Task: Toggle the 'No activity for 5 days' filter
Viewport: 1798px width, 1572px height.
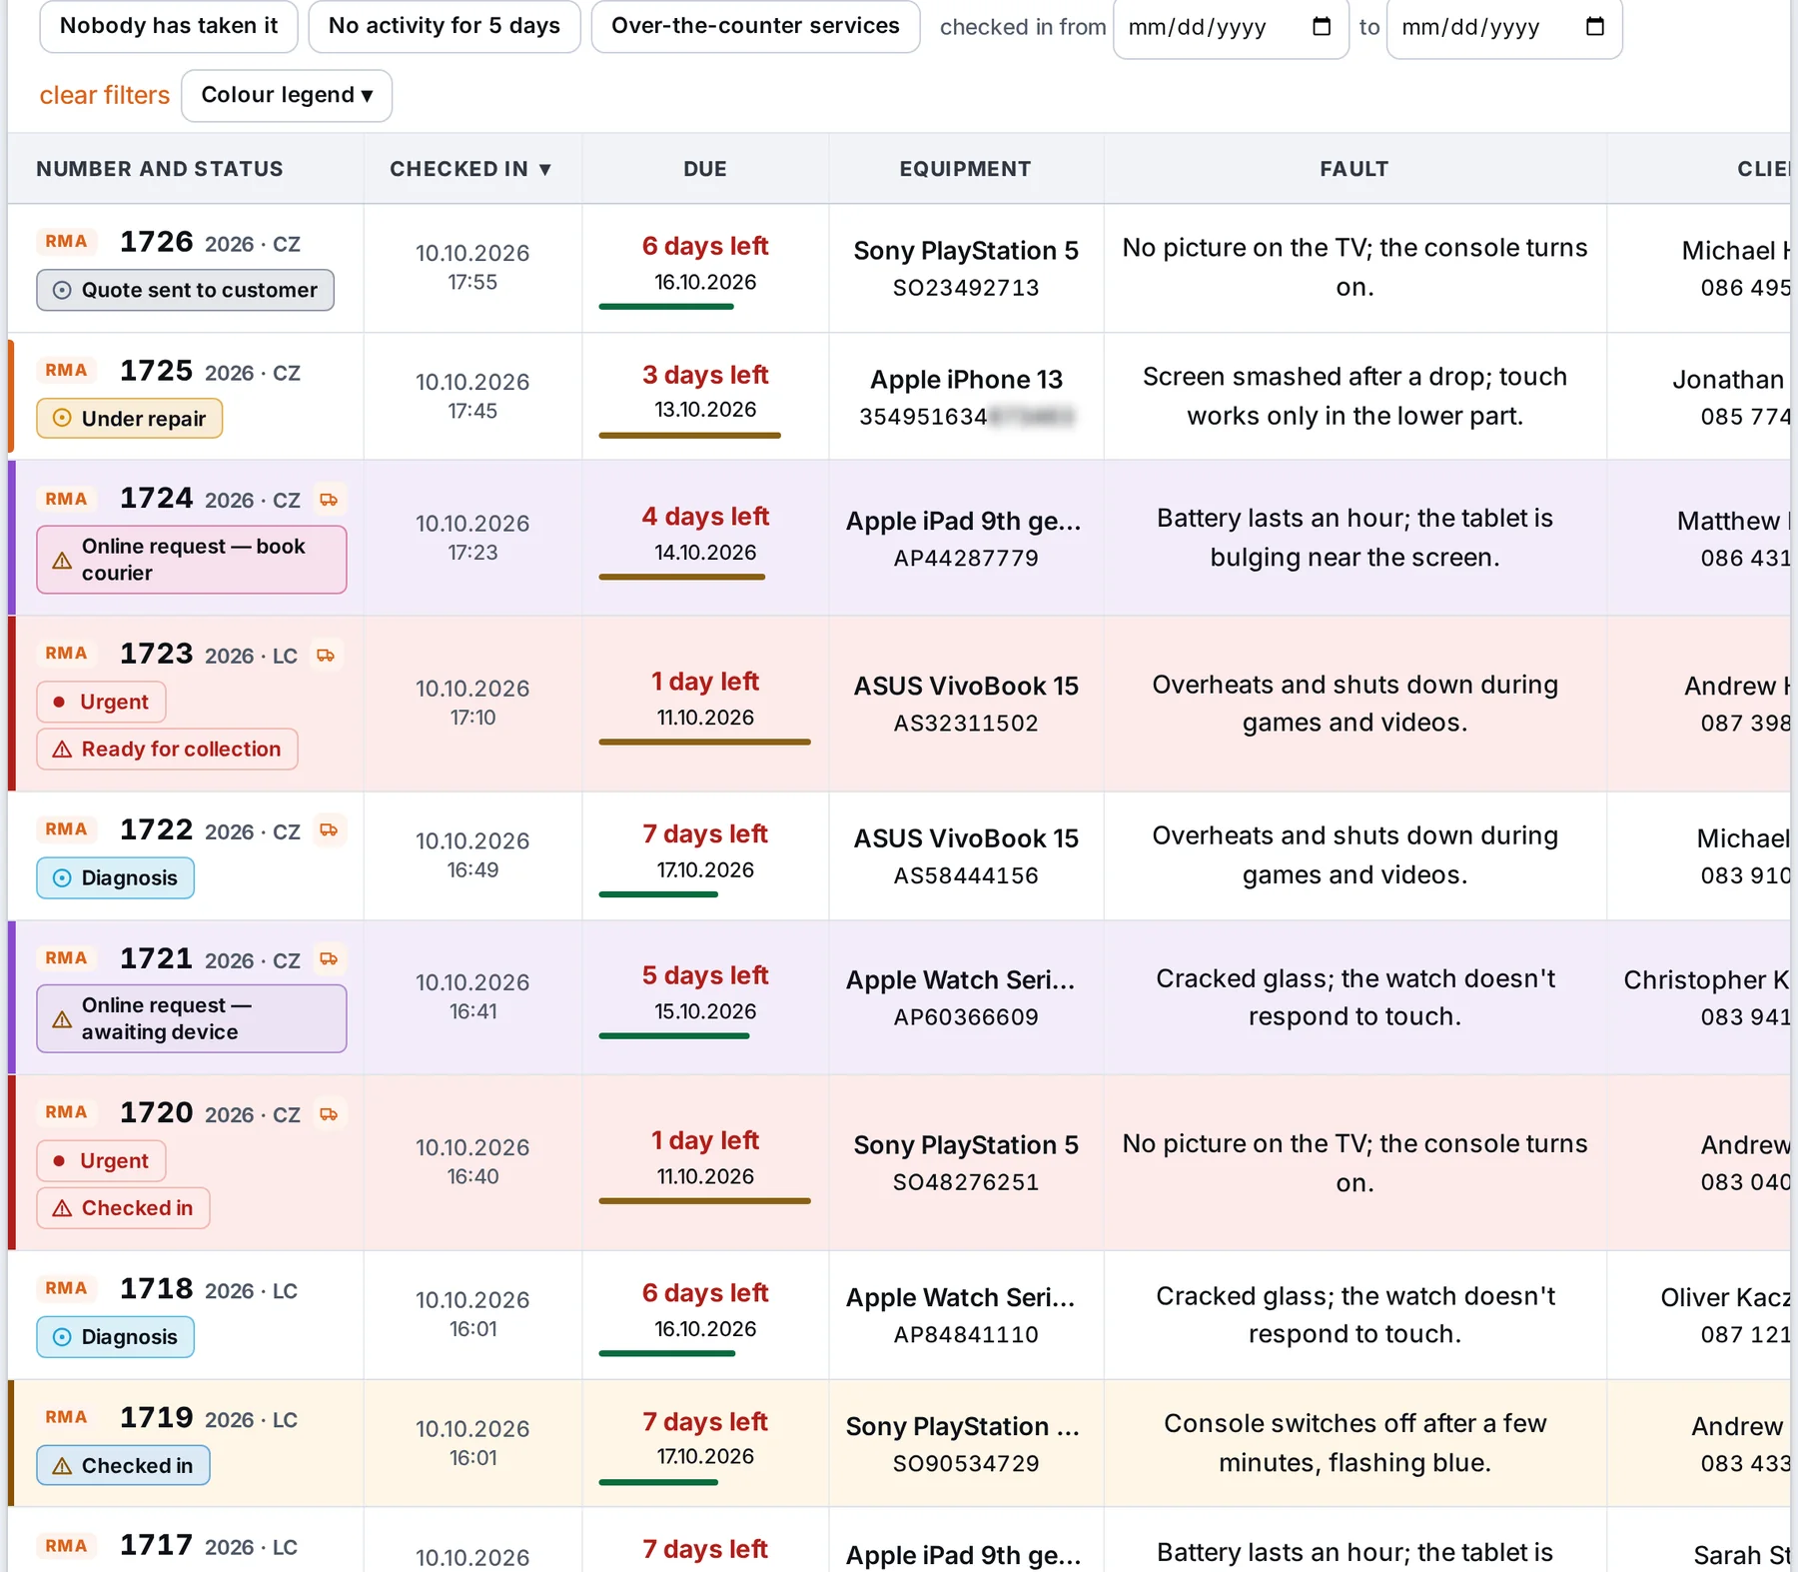Action: [x=445, y=26]
